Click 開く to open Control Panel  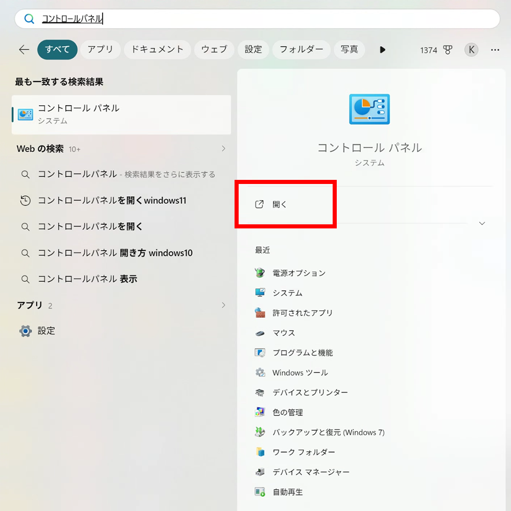coord(280,204)
